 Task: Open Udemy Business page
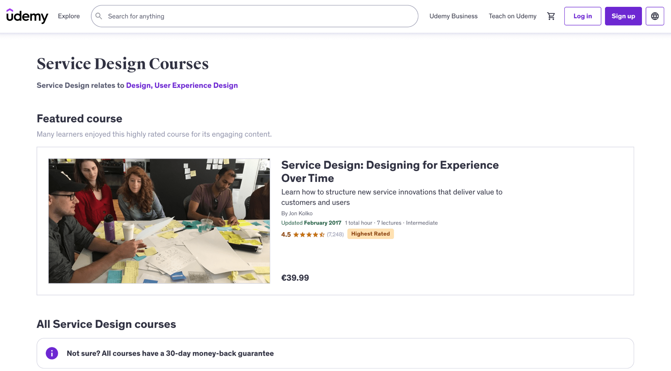coord(454,16)
